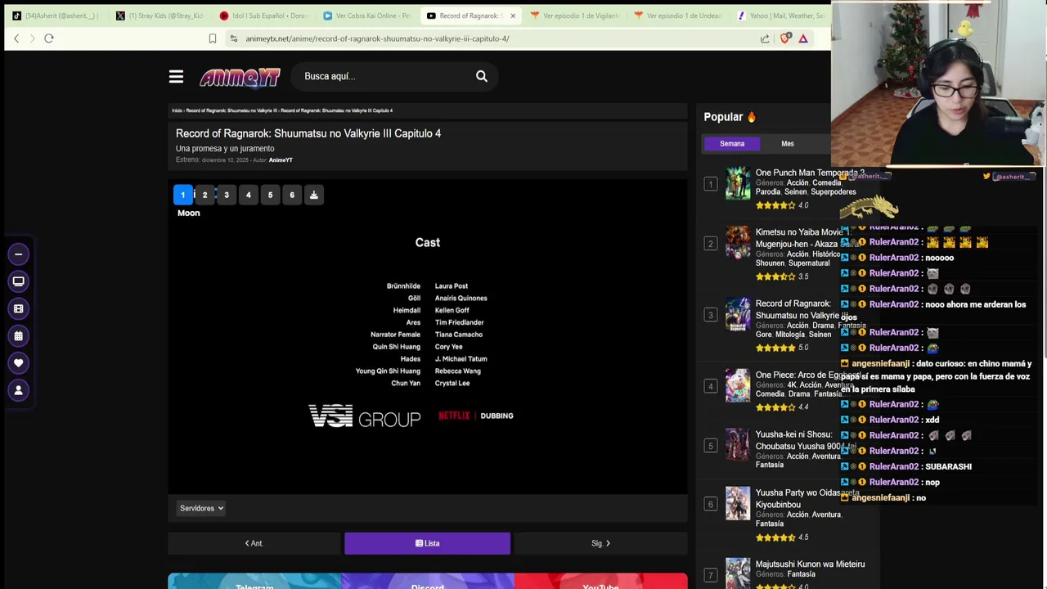This screenshot has height=589, width=1047.
Task: Switch to the Ver episodio 1 de Vigilante tab
Action: pos(575,16)
